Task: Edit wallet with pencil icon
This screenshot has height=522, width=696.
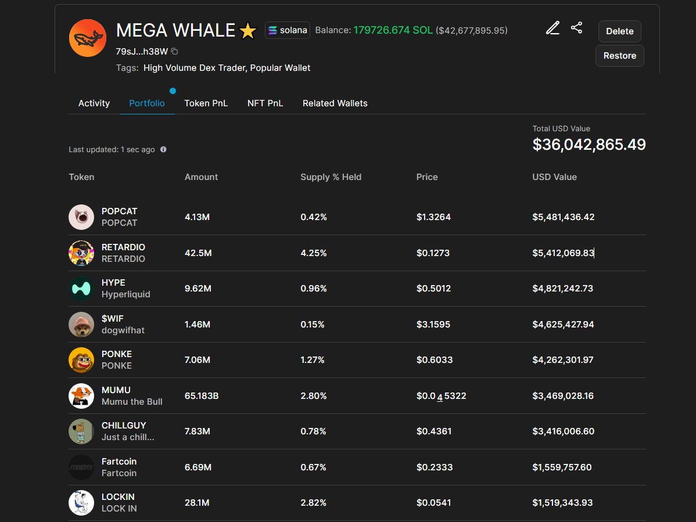Action: click(553, 28)
